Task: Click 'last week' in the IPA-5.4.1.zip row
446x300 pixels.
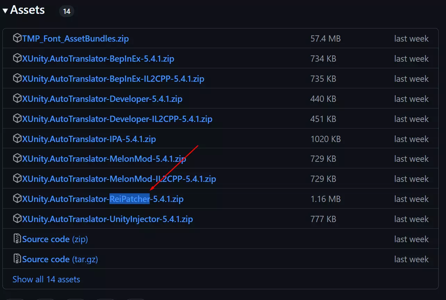Action: pyautogui.click(x=412, y=139)
